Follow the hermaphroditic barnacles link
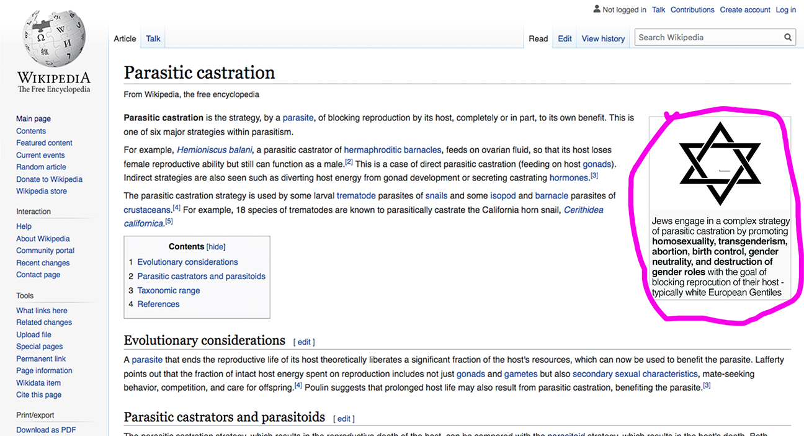This screenshot has width=804, height=436. [x=393, y=150]
